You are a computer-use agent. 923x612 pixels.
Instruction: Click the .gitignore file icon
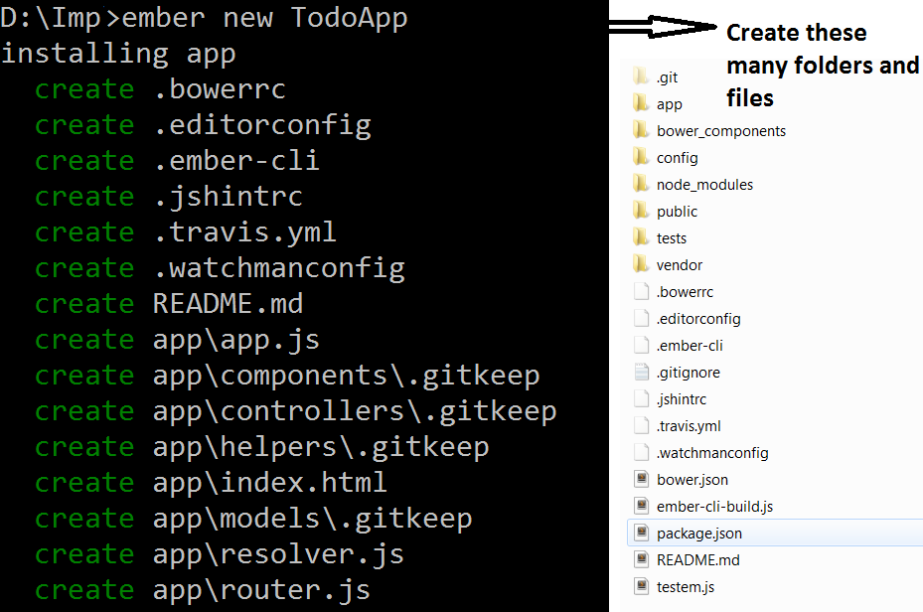[641, 372]
